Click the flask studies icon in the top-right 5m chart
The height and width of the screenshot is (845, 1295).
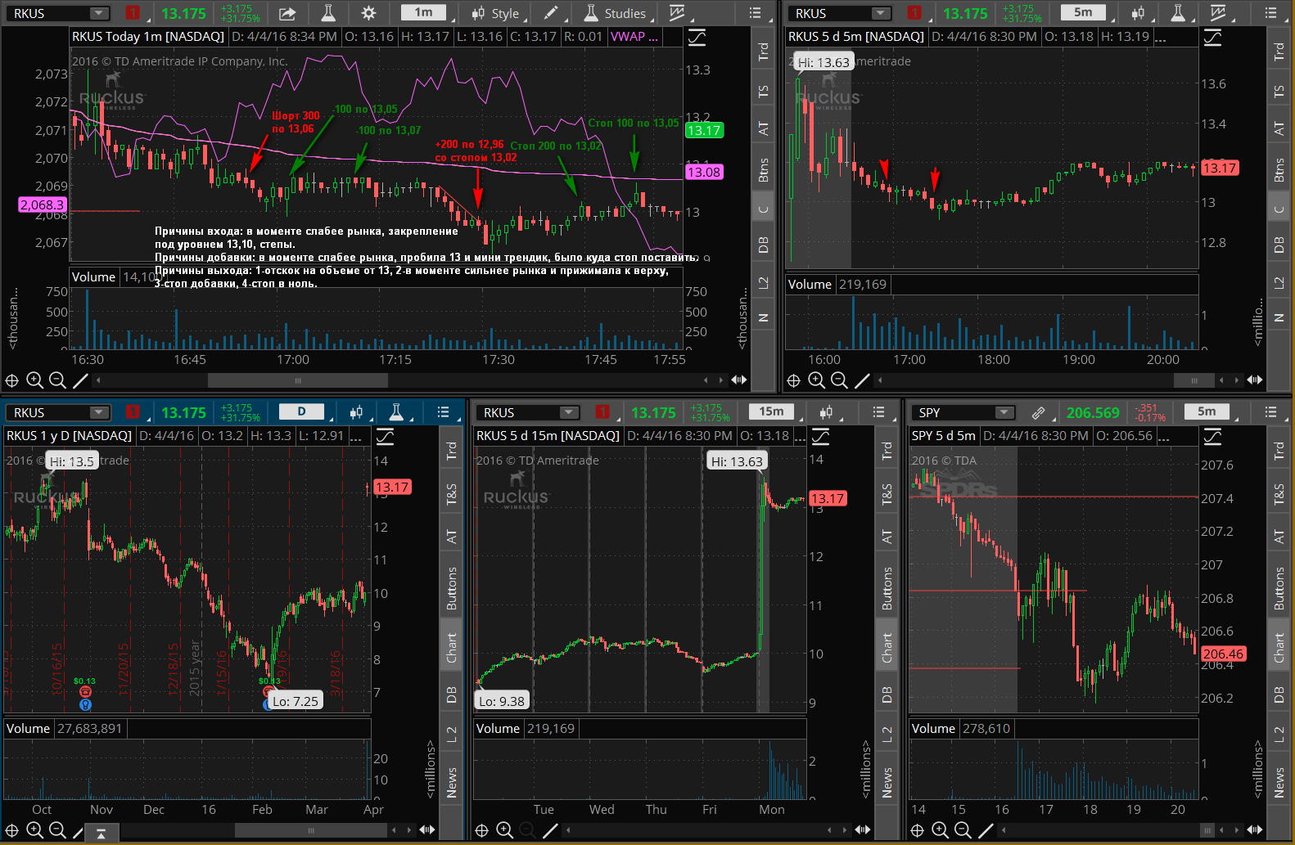click(1178, 13)
